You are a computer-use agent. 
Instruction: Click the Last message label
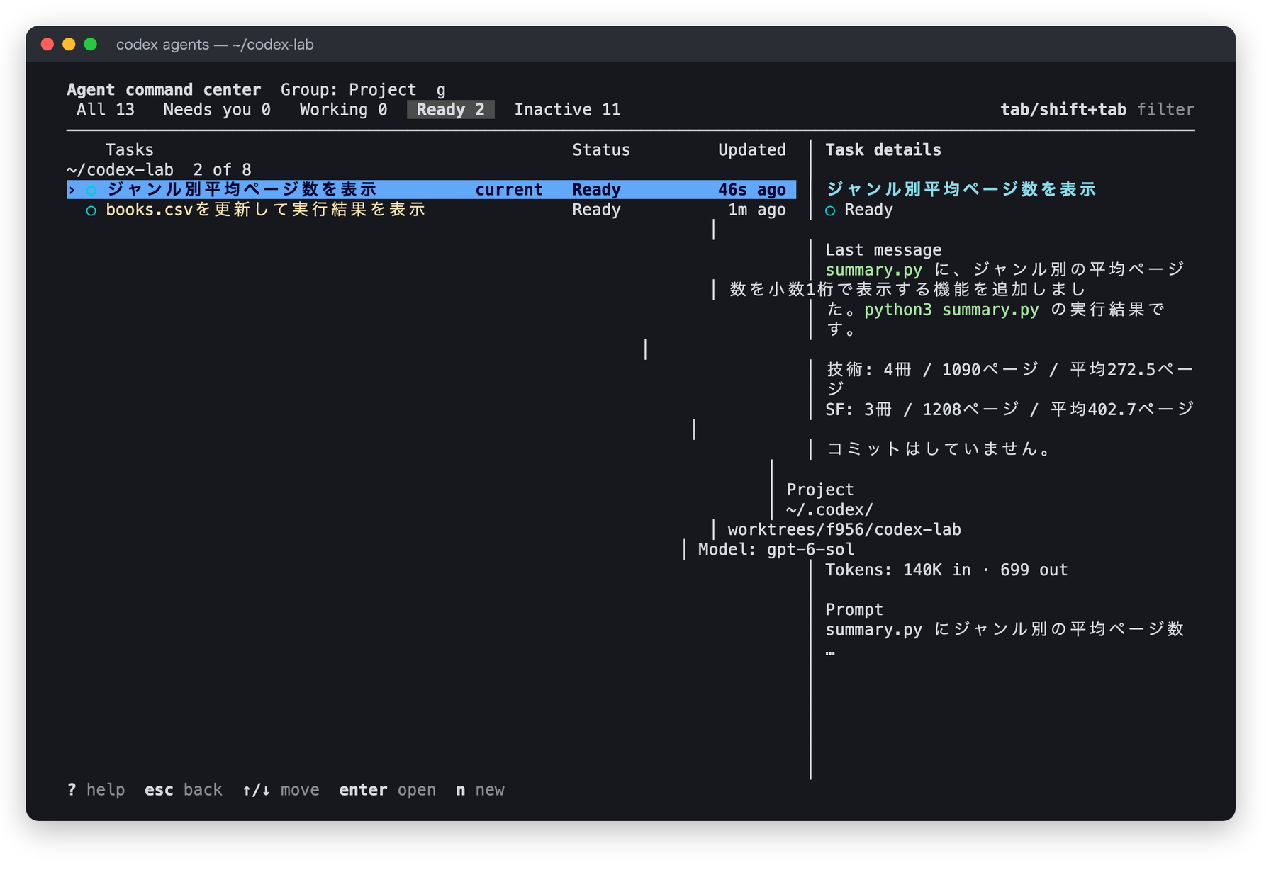pyautogui.click(x=883, y=250)
